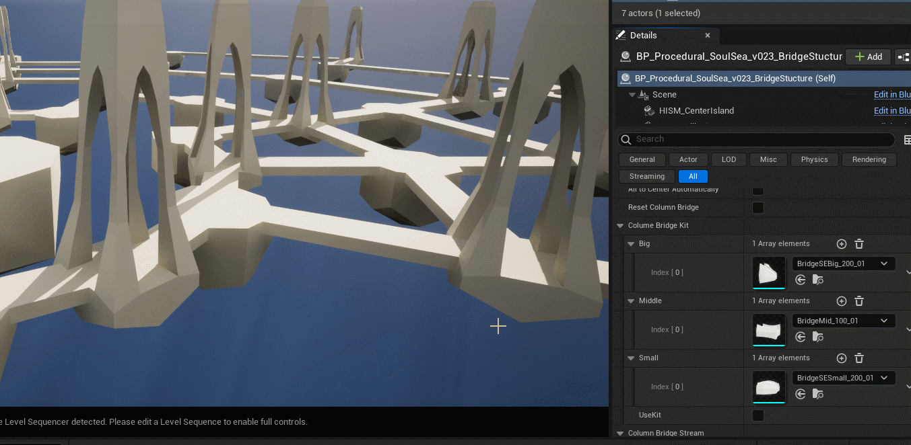Close the Details tab
Screen dimensions: 911x445
coord(708,36)
